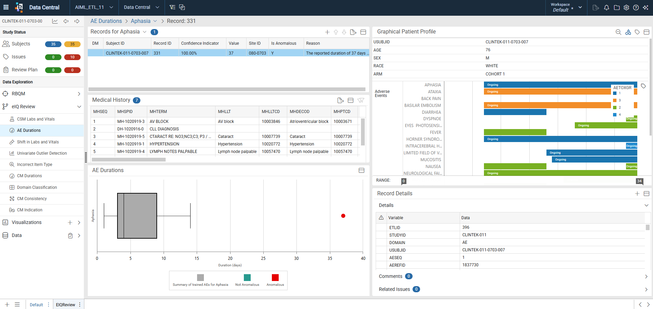Click AE Durations breadcrumb link

[x=106, y=21]
